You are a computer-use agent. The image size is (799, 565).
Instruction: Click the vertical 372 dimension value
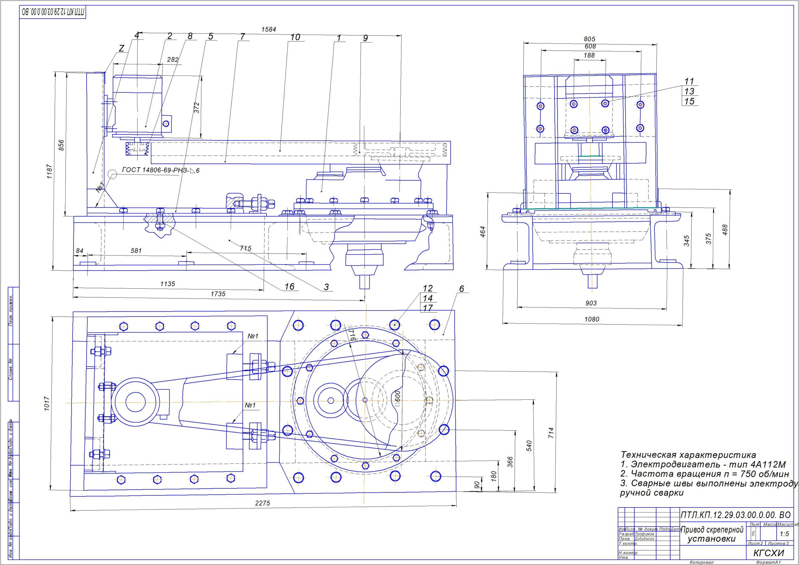tap(197, 107)
